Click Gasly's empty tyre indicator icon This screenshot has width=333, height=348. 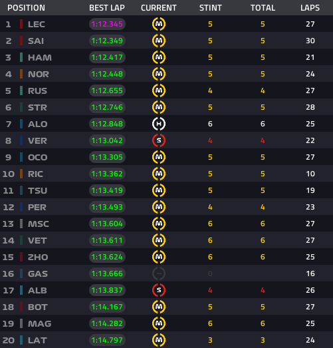point(159,273)
